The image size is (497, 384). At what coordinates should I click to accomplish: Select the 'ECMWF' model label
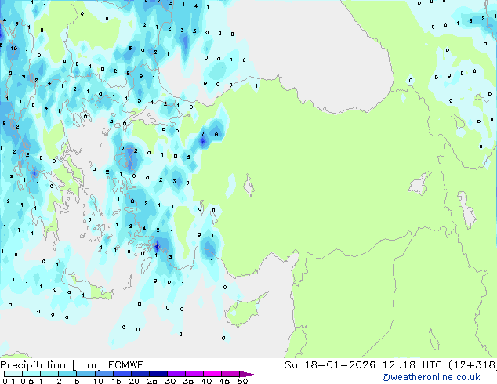[x=125, y=365]
